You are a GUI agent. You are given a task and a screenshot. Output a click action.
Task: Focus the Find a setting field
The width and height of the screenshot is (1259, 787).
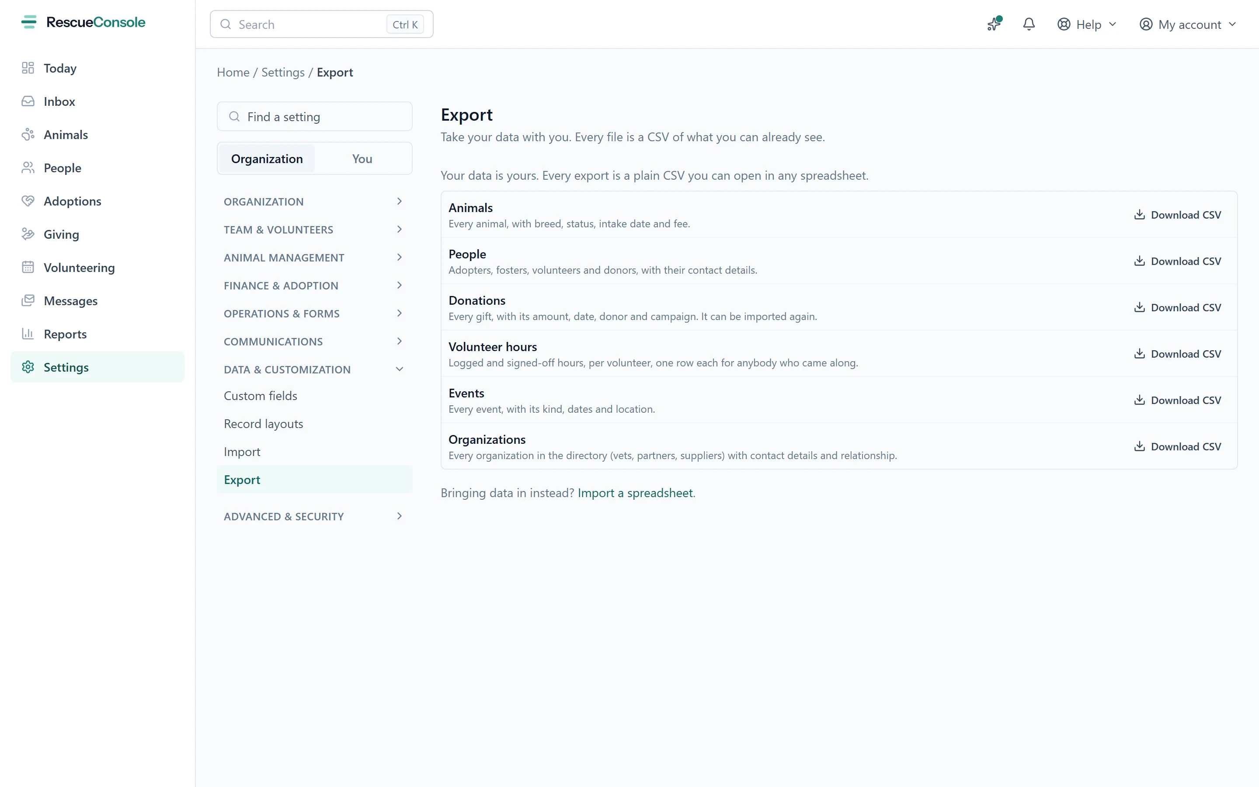pyautogui.click(x=314, y=117)
